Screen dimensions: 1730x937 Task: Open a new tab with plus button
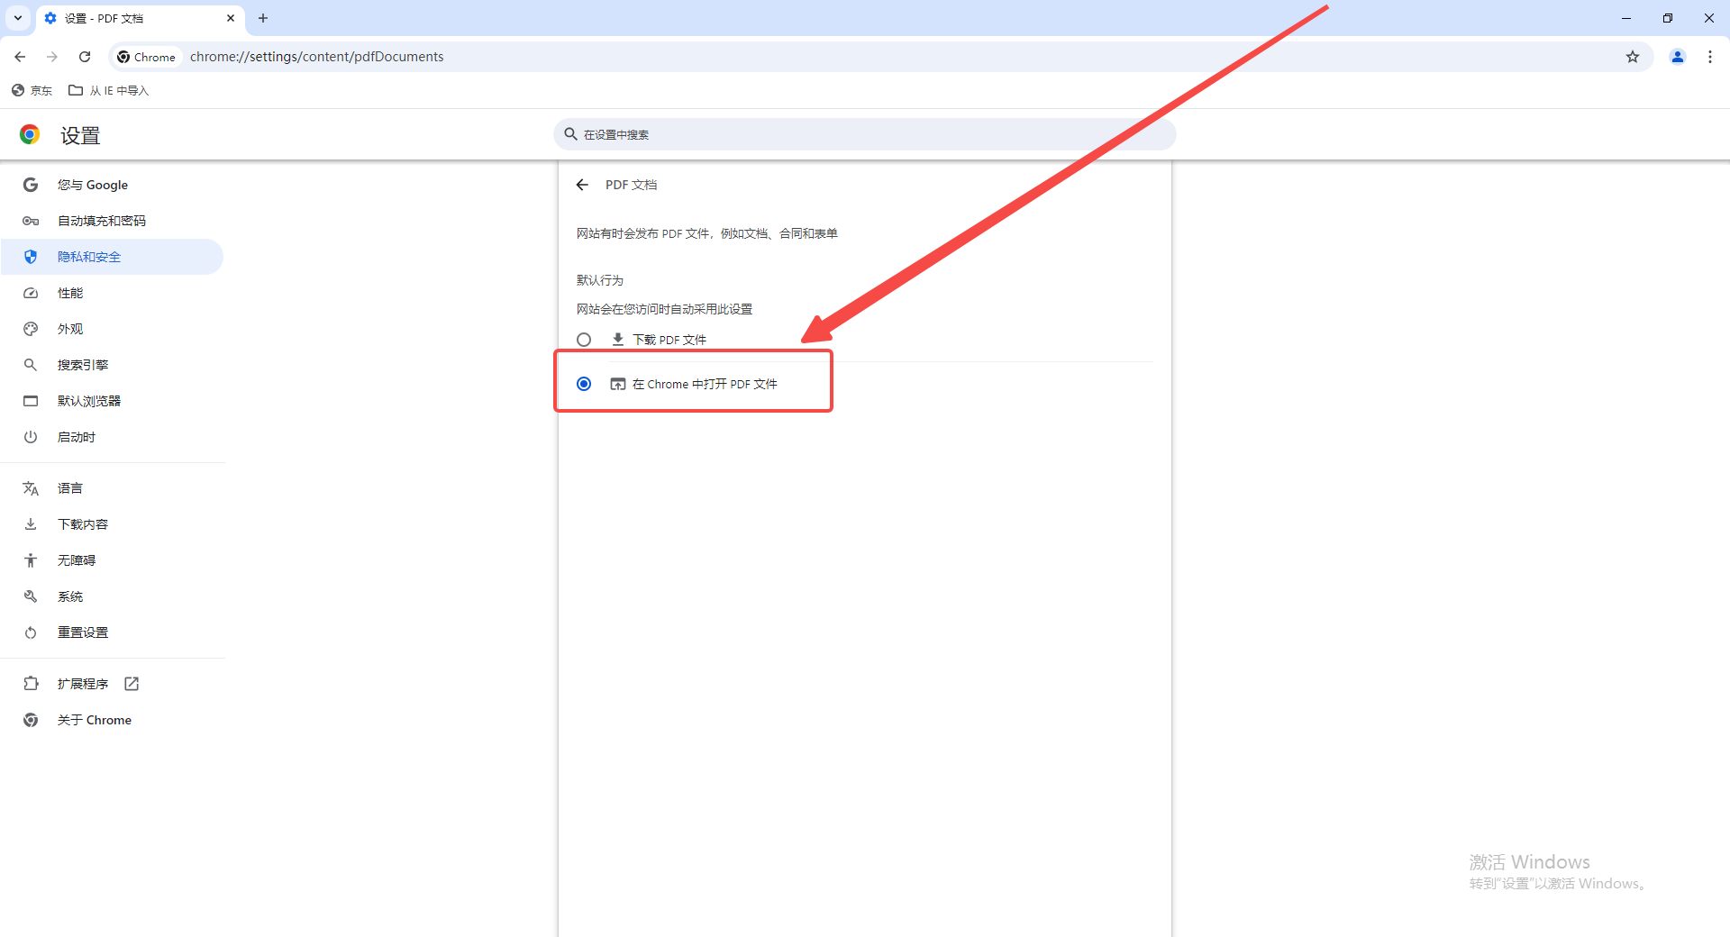click(263, 18)
